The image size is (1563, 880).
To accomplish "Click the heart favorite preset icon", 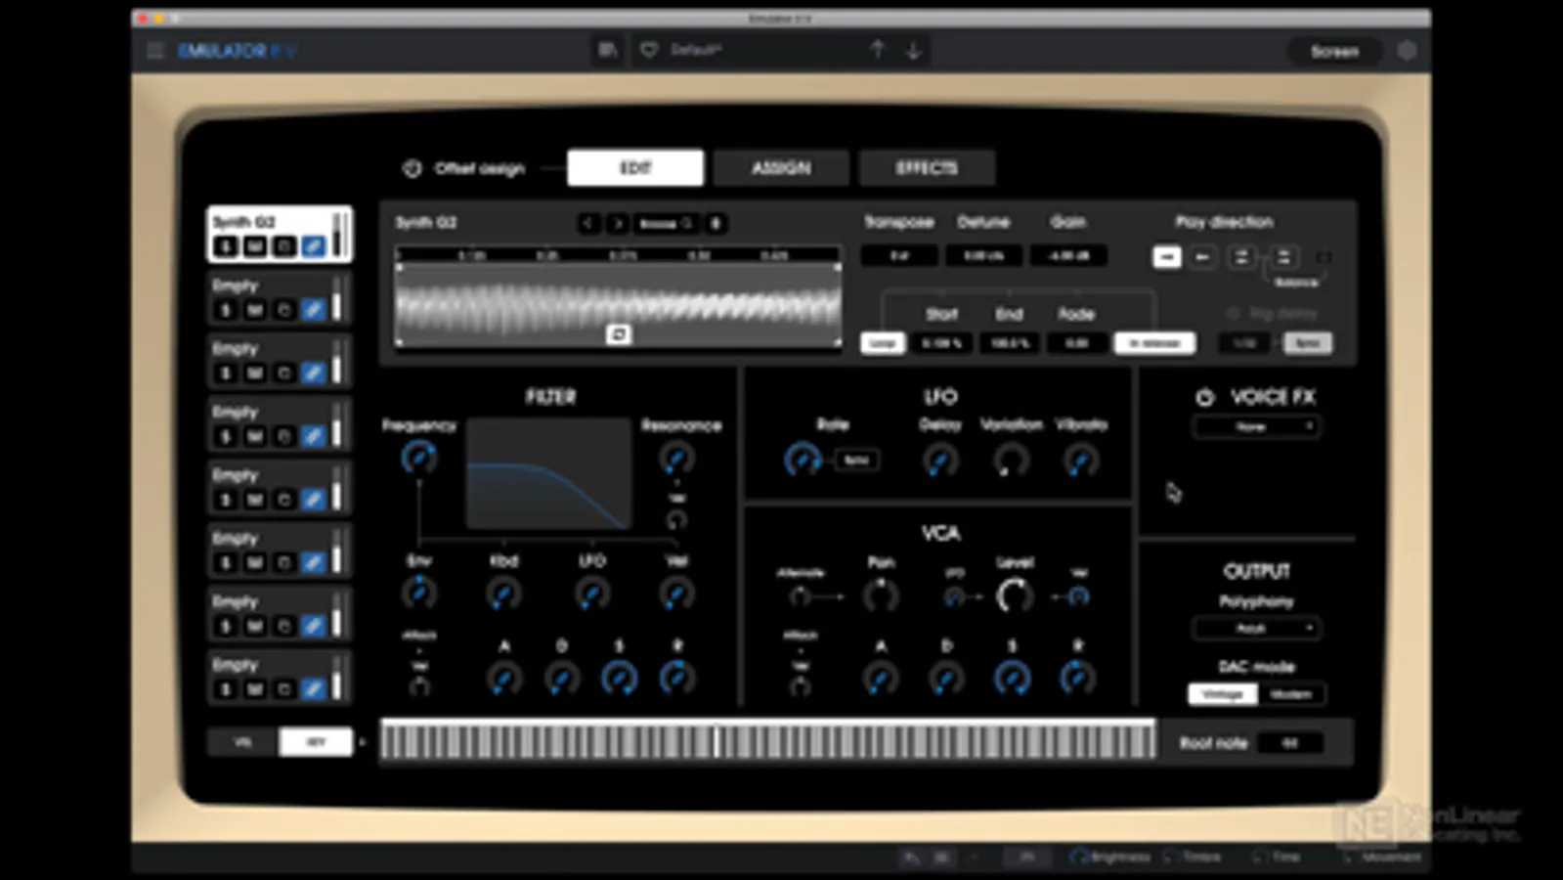I will pyautogui.click(x=649, y=50).
